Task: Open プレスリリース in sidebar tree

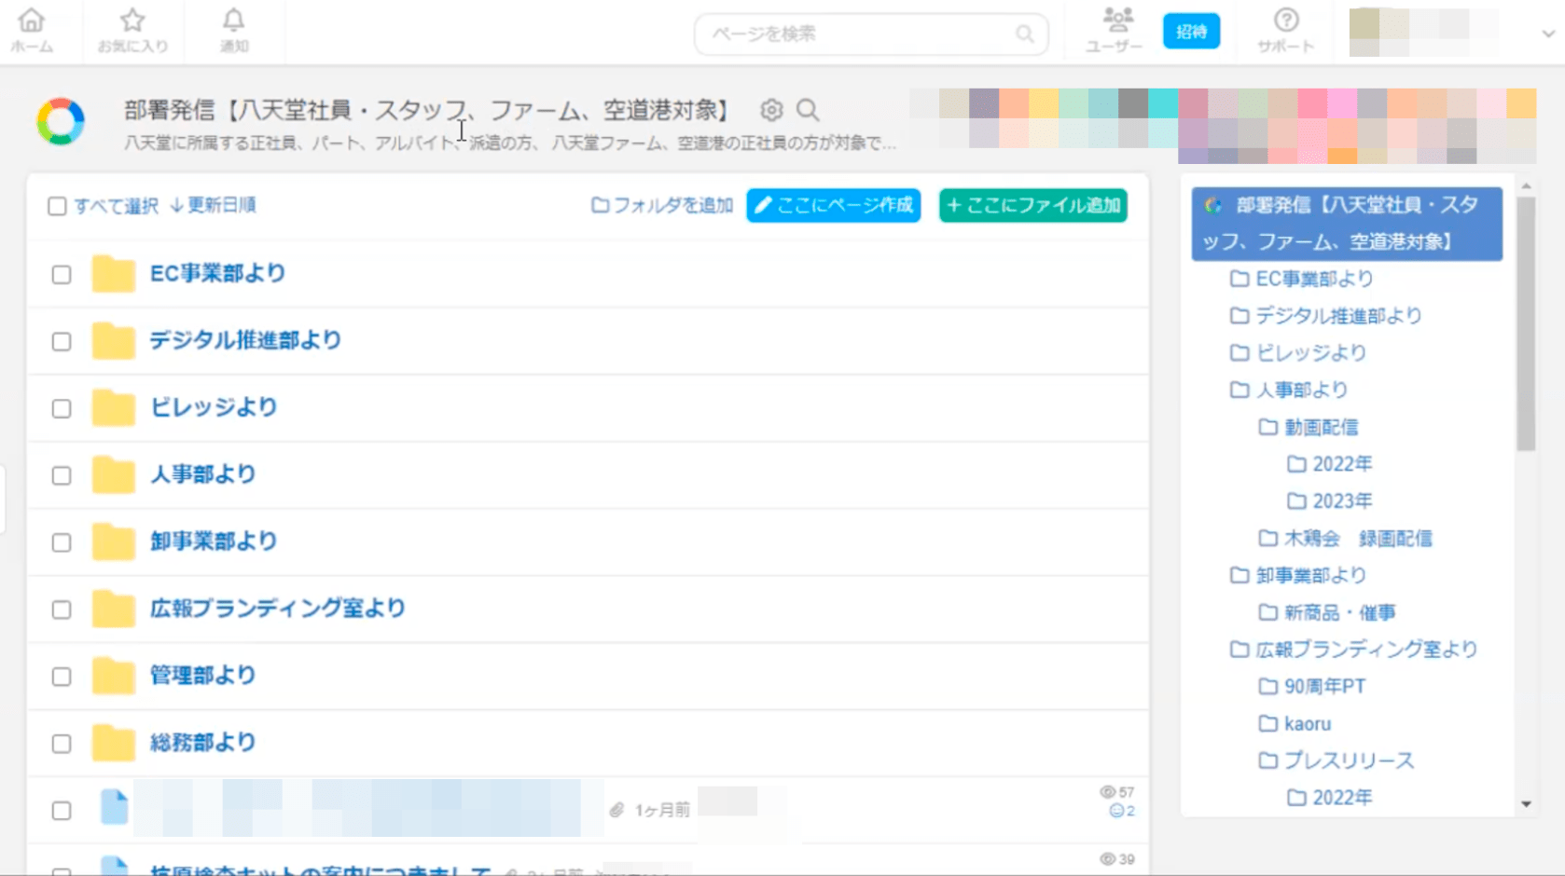Action: (1349, 760)
